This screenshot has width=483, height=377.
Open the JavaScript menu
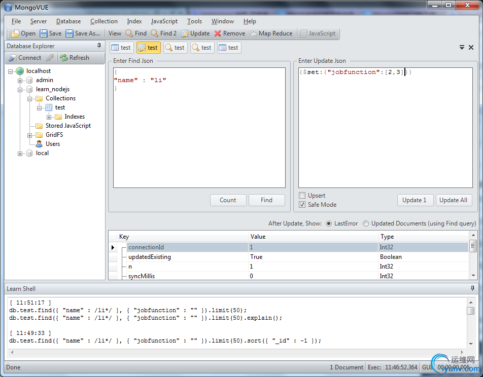click(x=164, y=21)
